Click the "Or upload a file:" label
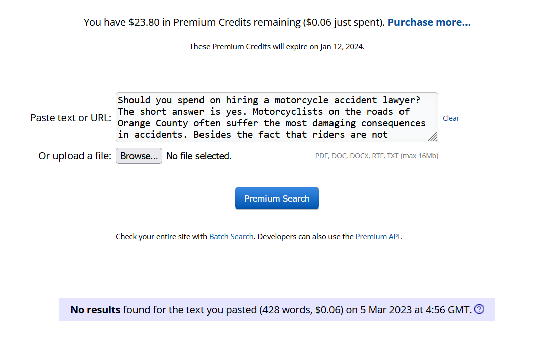Screen dimensions: 533x356 coord(75,156)
